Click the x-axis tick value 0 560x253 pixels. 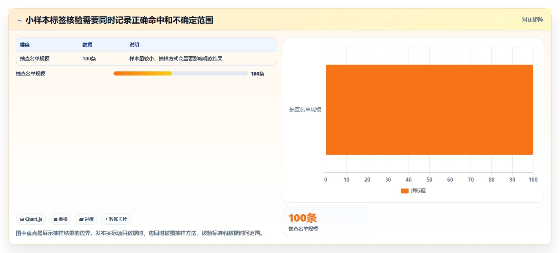[x=326, y=180]
